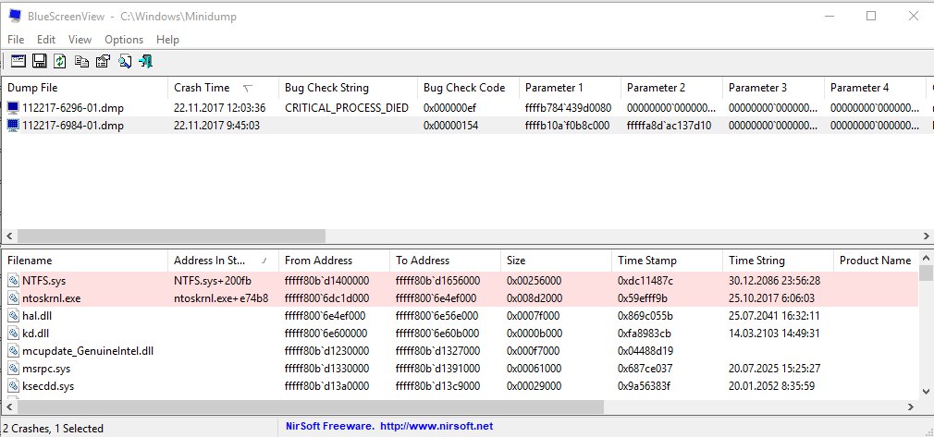Sort by the Address In Stack column header

[223, 261]
